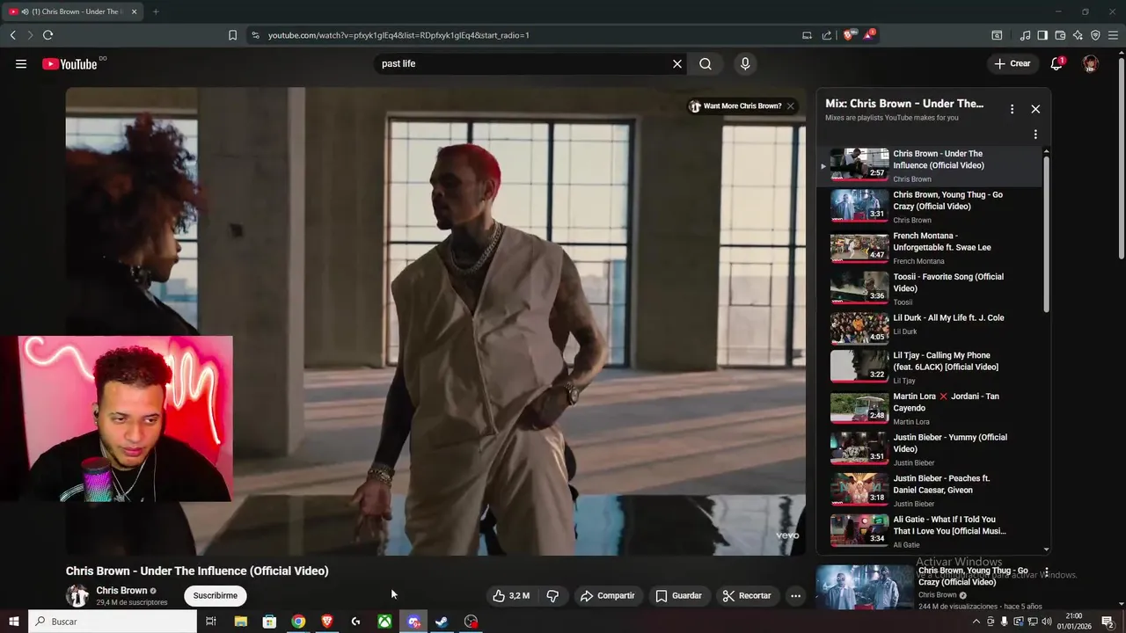Open Xbox app from the taskbar
The width and height of the screenshot is (1126, 633).
pyautogui.click(x=384, y=622)
